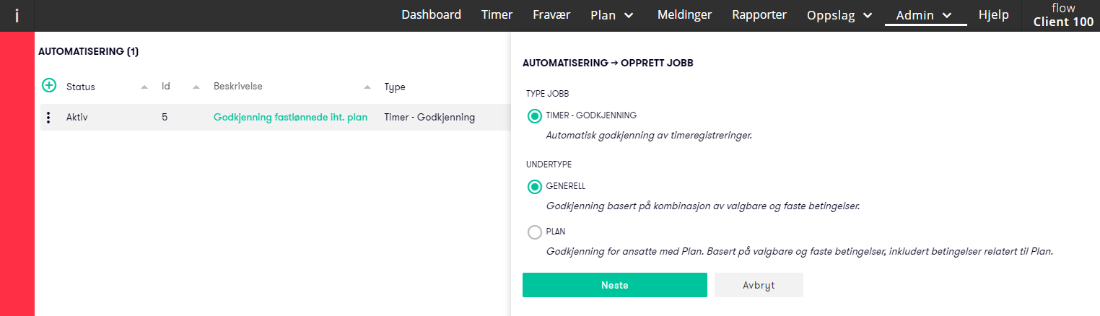
Task: Select the Generell undertype radio button
Action: click(535, 187)
